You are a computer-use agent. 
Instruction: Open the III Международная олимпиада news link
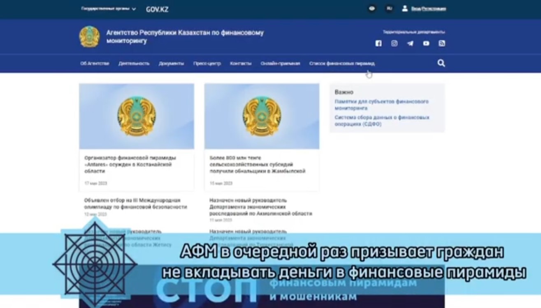pyautogui.click(x=135, y=204)
